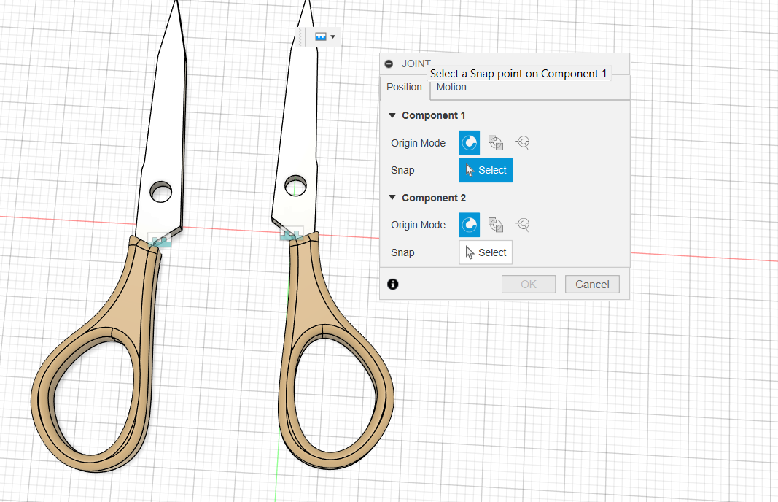Image resolution: width=778 pixels, height=502 pixels.
Task: Collapse the Component 2 section
Action: [392, 198]
